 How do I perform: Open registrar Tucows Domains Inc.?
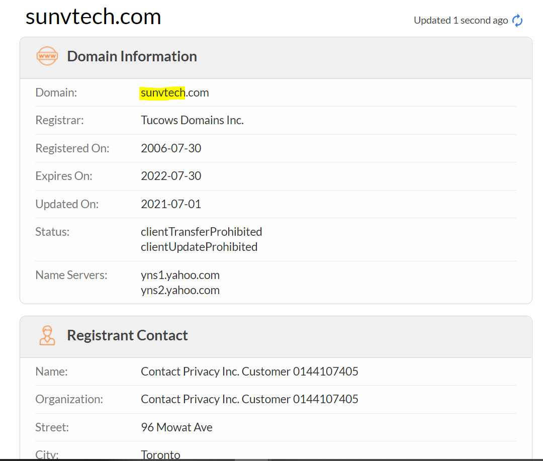click(x=192, y=120)
